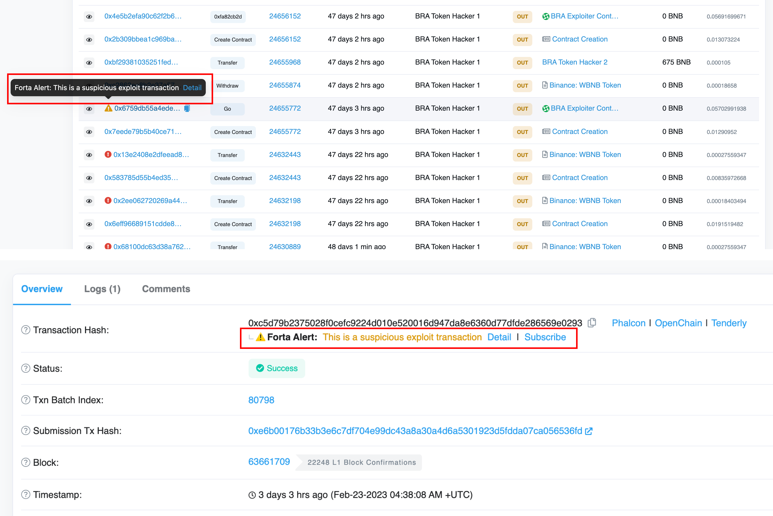Click contract creation icon in 0x6eff96689151cdde8 row
Image resolution: width=773 pixels, height=516 pixels.
[546, 224]
